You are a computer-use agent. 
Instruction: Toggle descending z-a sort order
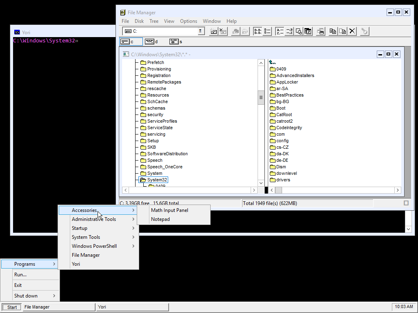pyautogui.click(x=289, y=31)
